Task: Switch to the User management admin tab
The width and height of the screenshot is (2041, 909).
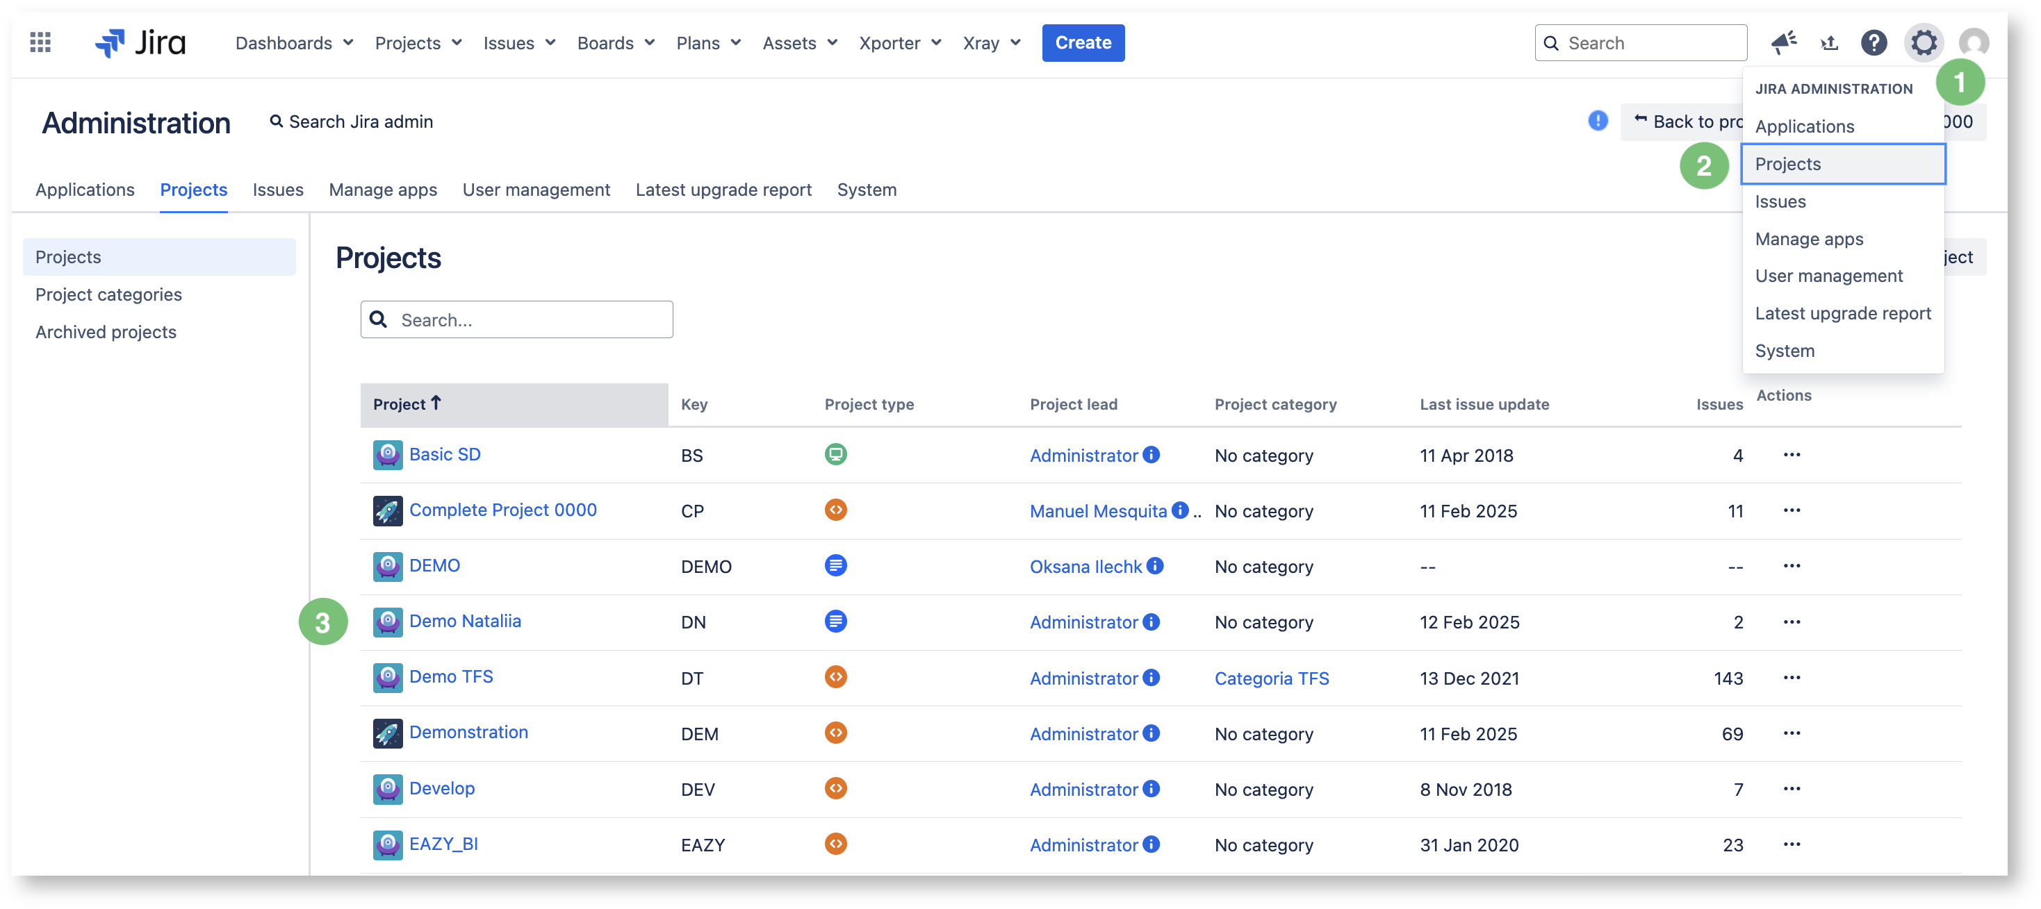Action: point(536,190)
